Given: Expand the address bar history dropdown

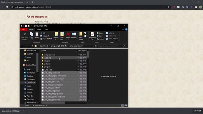Looking at the screenshot, I should tap(93, 46).
